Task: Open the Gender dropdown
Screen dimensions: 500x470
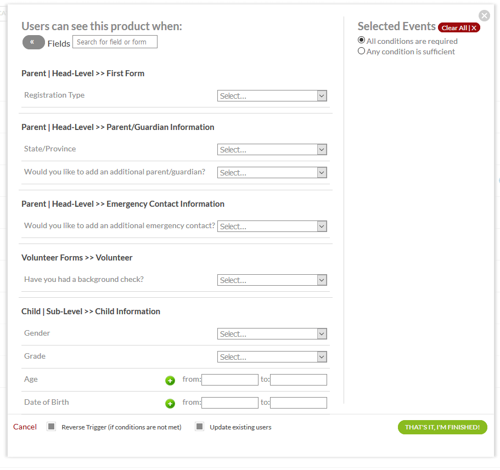Action: [x=272, y=334]
